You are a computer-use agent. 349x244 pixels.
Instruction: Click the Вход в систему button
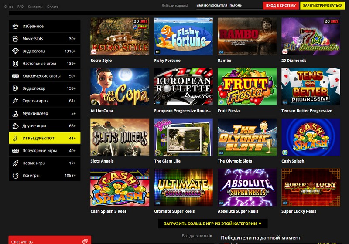coord(281,6)
